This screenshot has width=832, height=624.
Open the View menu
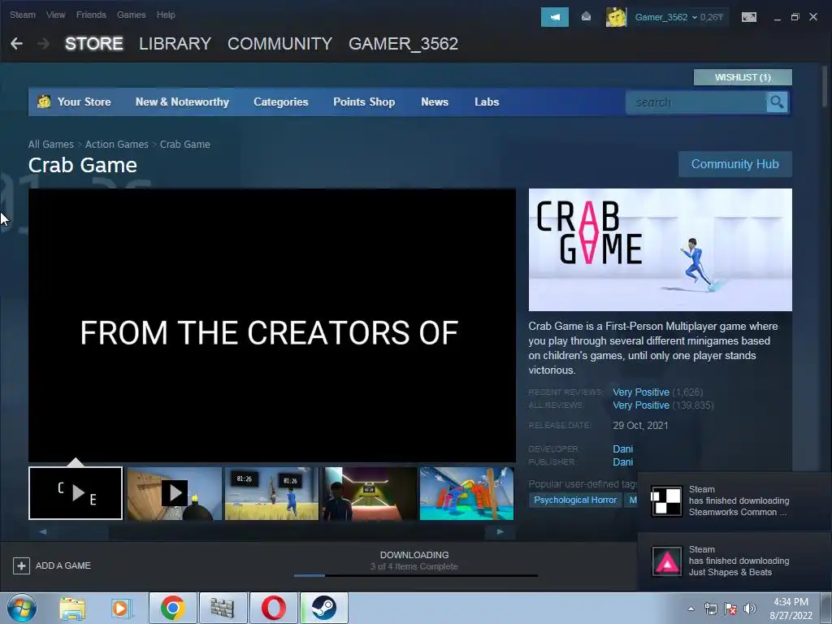tap(56, 15)
